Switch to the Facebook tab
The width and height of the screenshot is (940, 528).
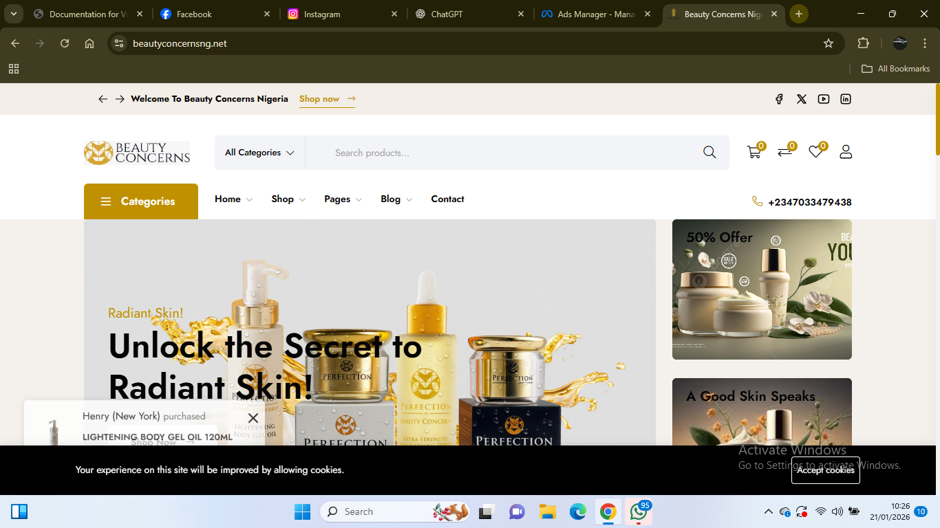[216, 14]
